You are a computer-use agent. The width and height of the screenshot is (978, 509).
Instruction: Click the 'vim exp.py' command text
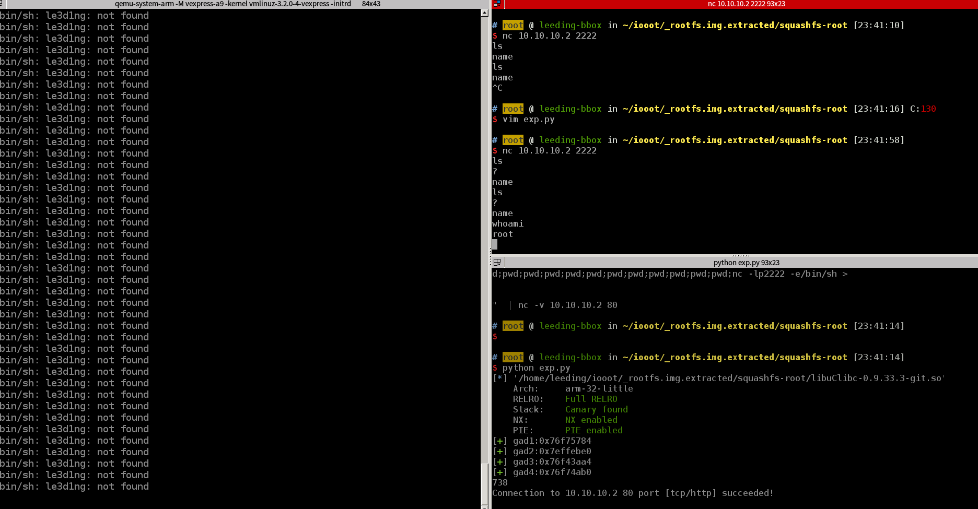click(x=528, y=119)
